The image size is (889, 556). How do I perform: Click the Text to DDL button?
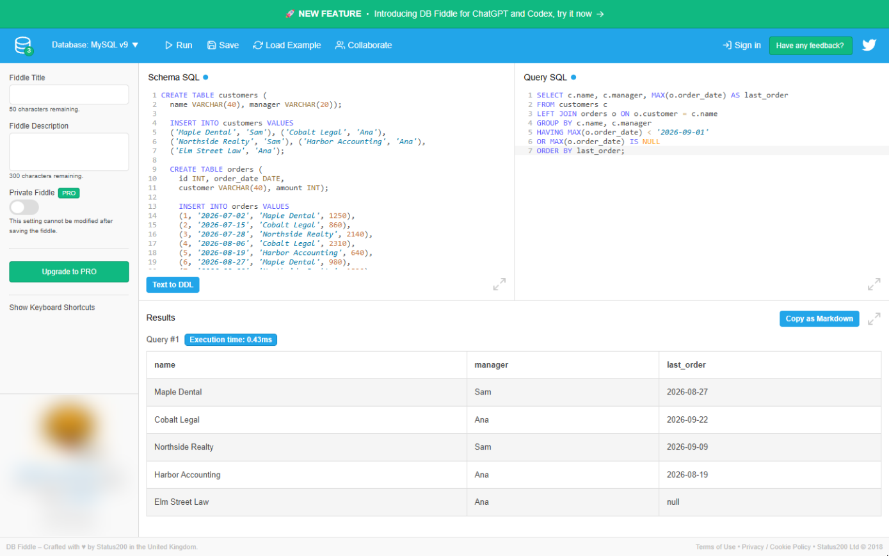point(173,284)
